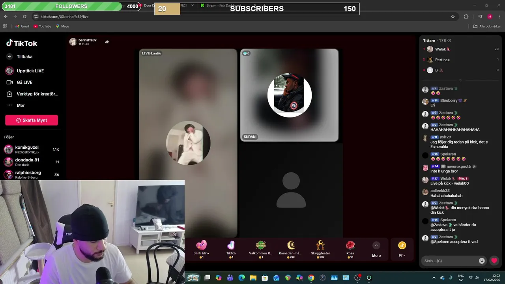Open the coin balance showing 97
The width and height of the screenshot is (505, 284).
pyautogui.click(x=402, y=249)
